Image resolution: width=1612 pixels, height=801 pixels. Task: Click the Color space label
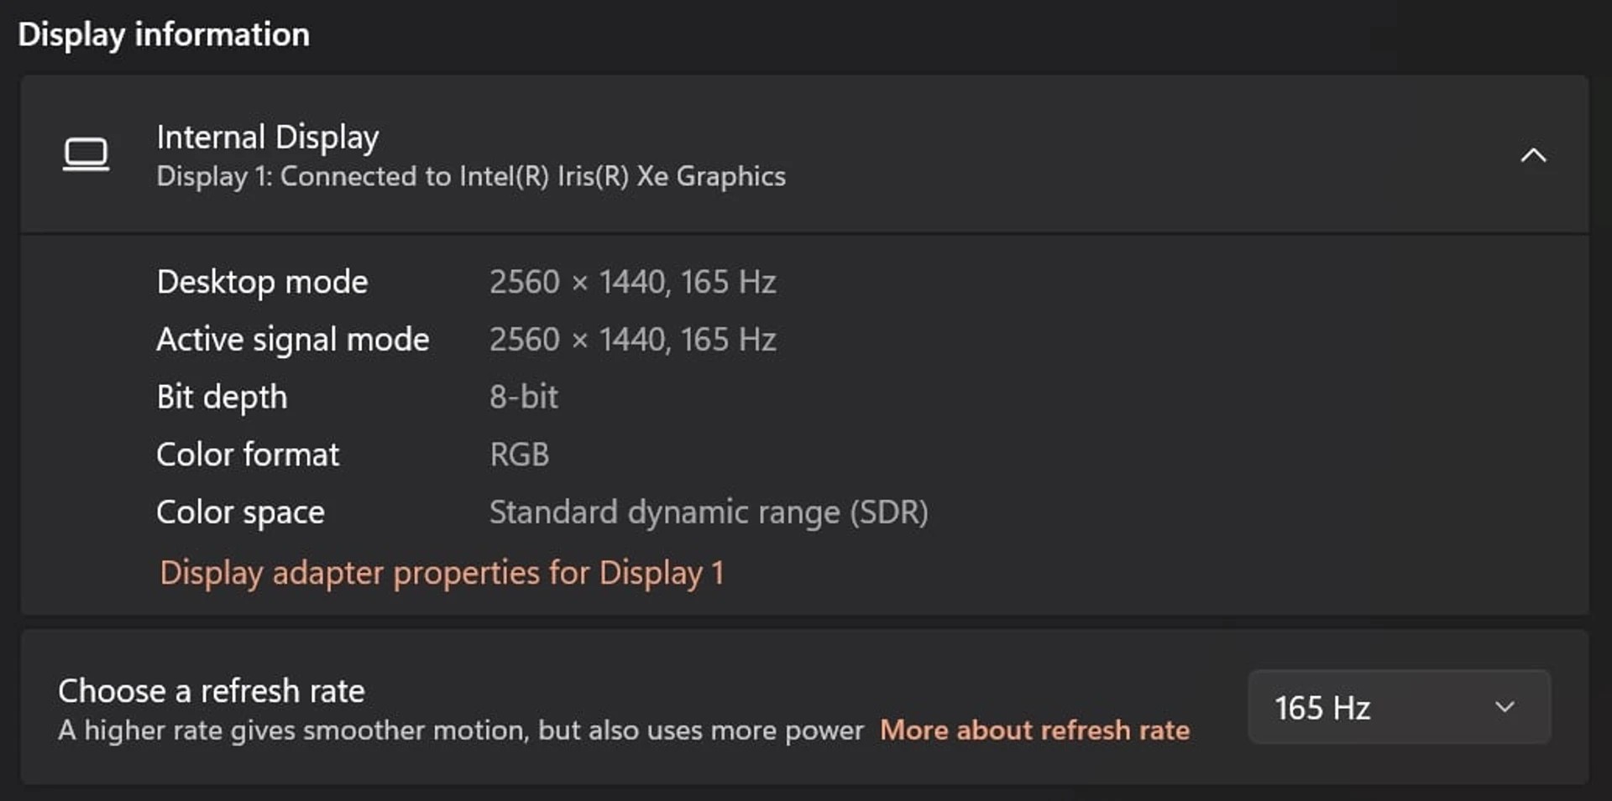240,512
